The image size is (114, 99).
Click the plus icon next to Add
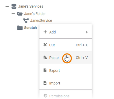tap(45, 32)
